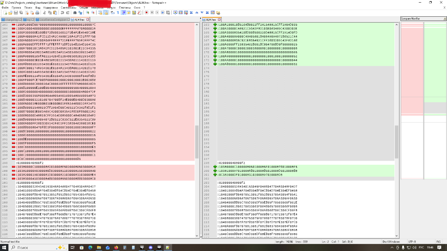The image size is (447, 251).
Task: Start macro recording with the red record icon
Action: [x=146, y=13]
